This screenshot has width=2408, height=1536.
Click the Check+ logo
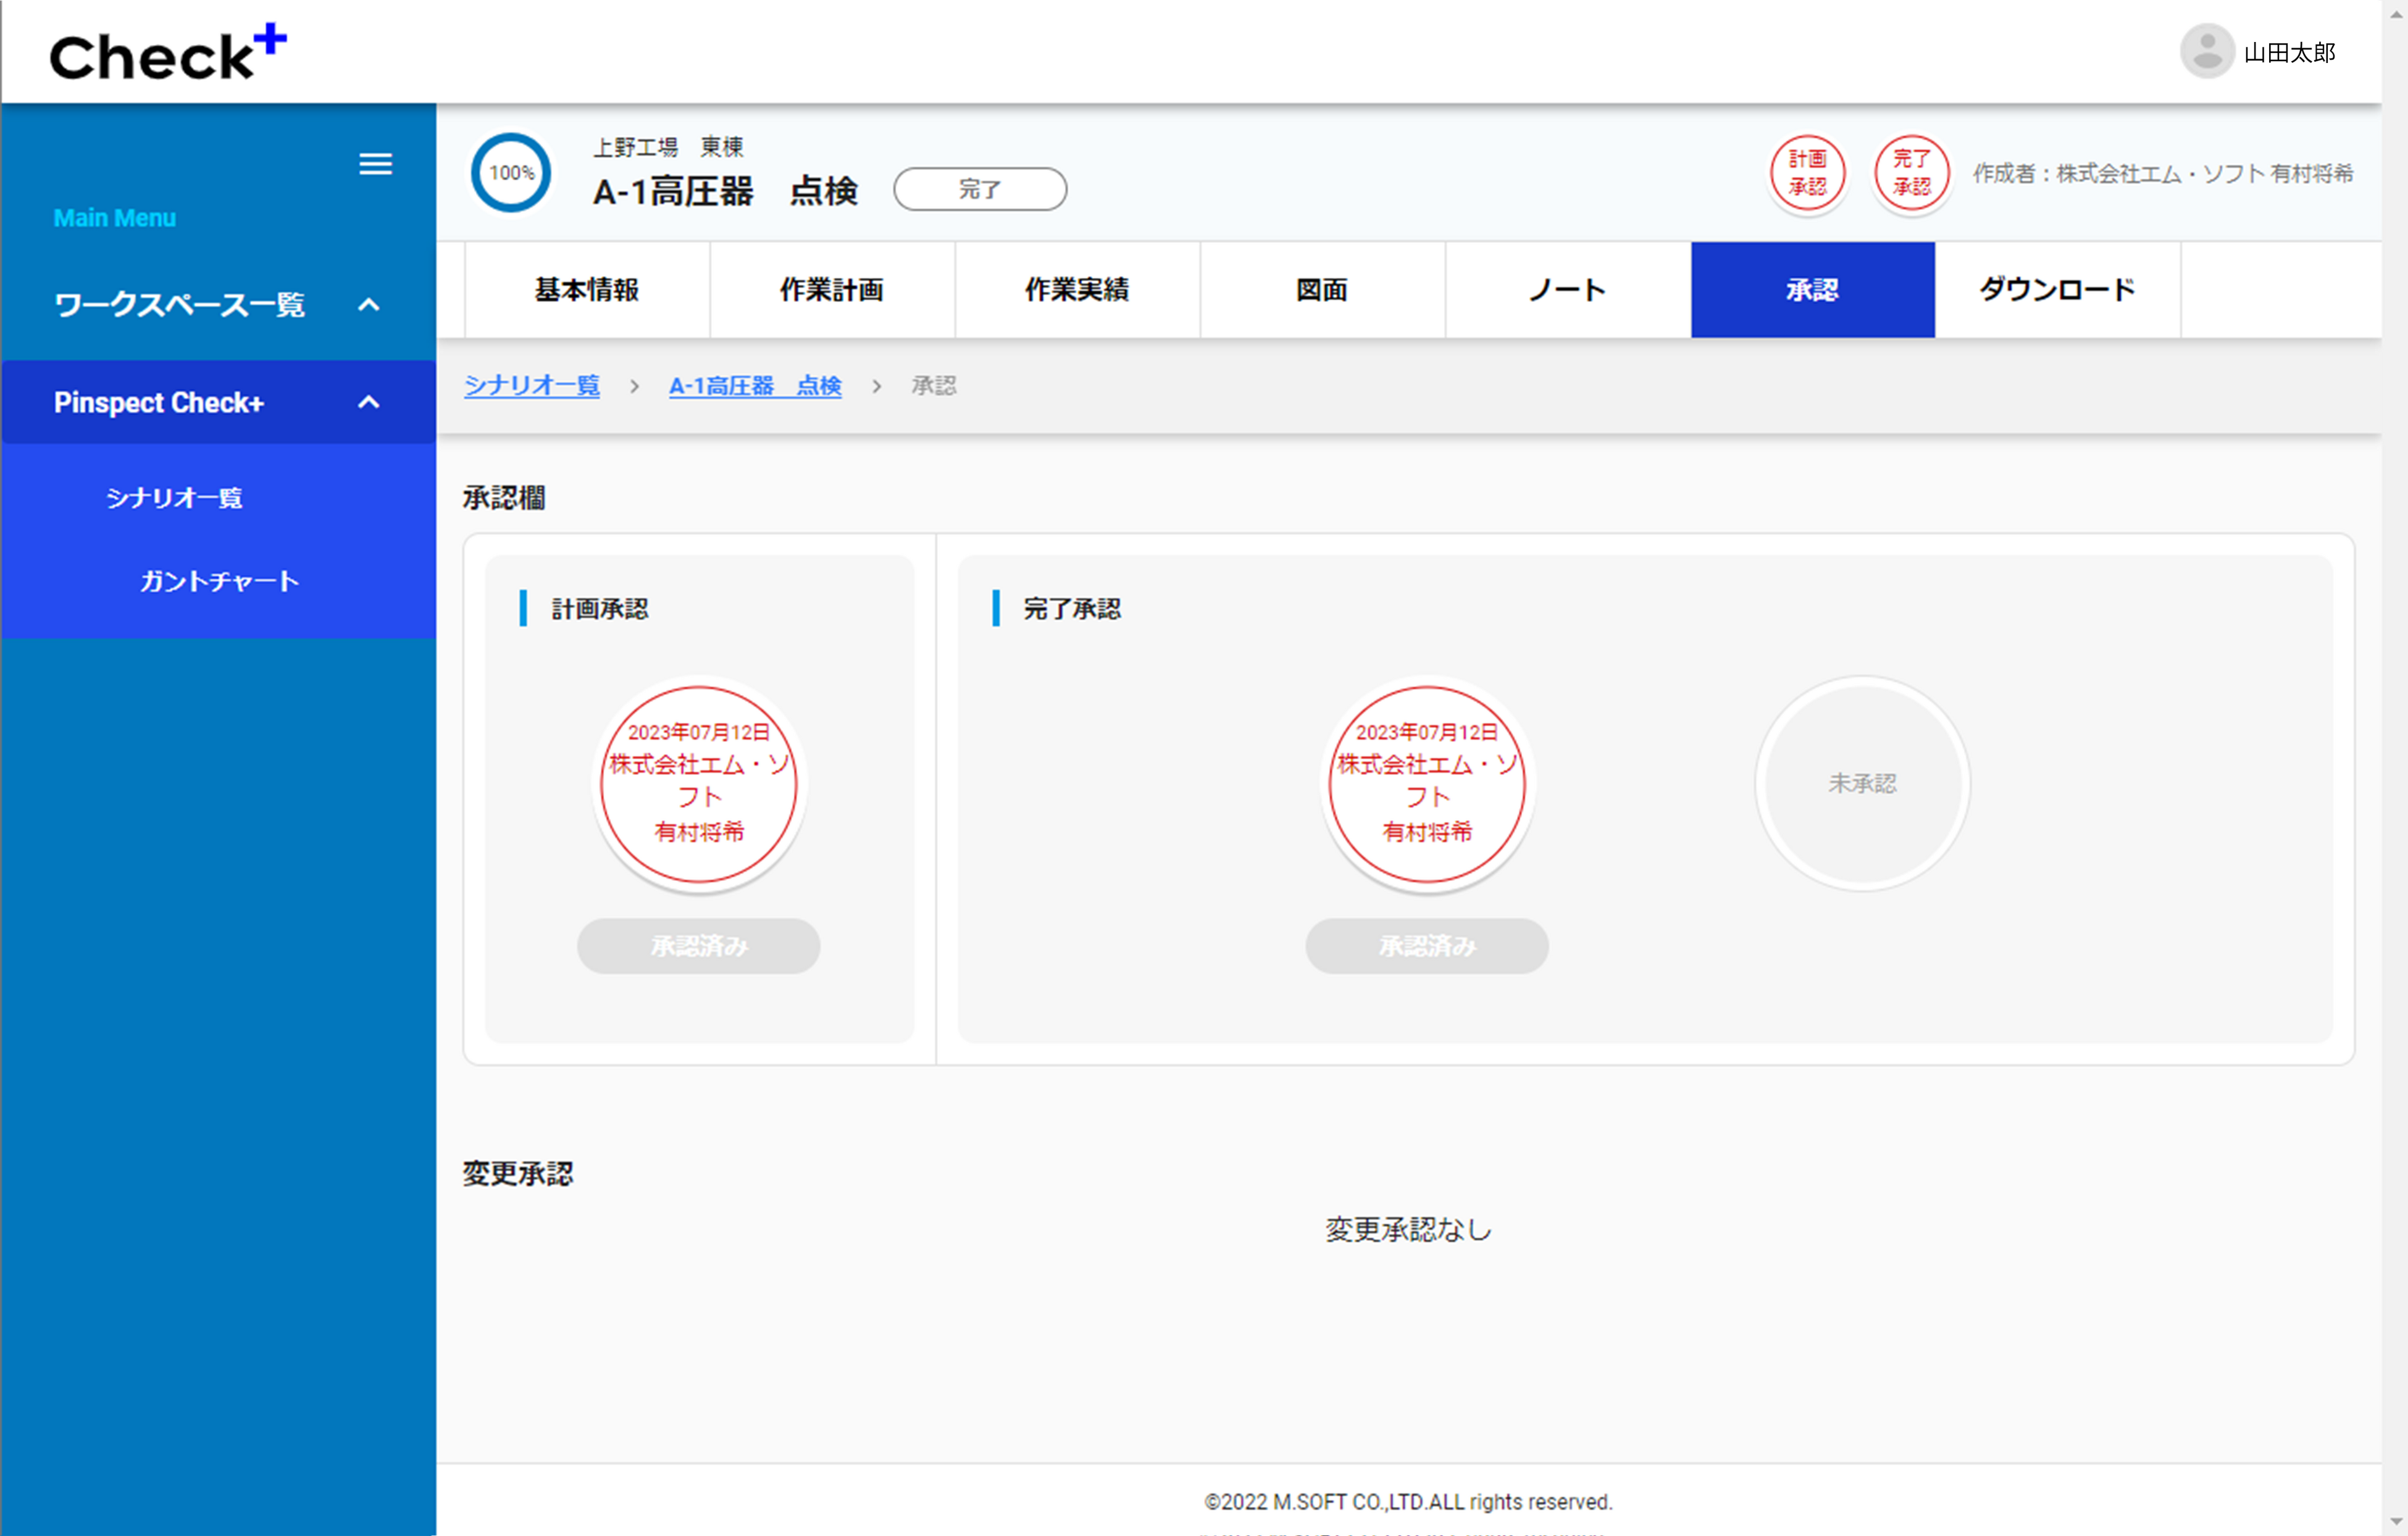pyautogui.click(x=168, y=55)
